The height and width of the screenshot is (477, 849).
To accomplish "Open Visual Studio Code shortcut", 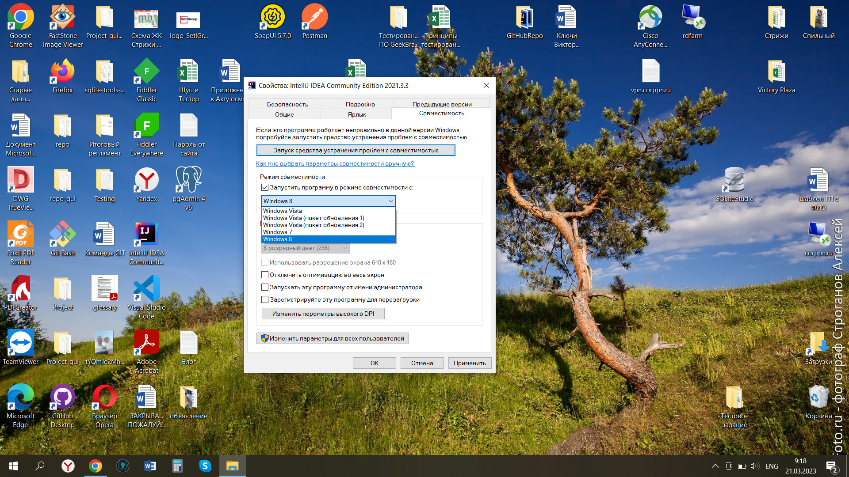I will click(x=146, y=298).
